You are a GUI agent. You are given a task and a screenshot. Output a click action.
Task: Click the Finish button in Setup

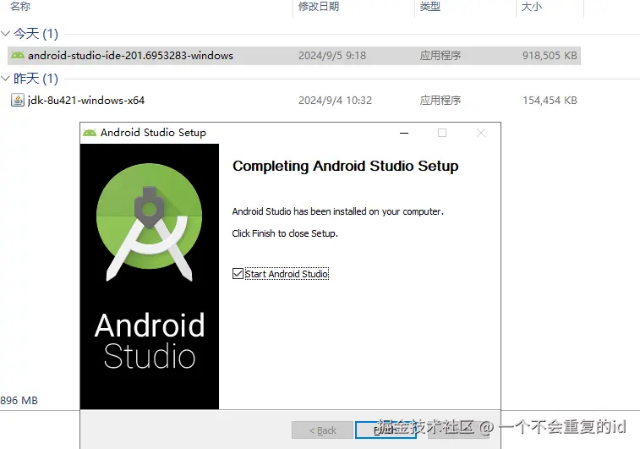pyautogui.click(x=386, y=430)
